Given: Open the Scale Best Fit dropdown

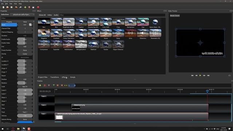Looking at the screenshot, I should click(25, 87).
